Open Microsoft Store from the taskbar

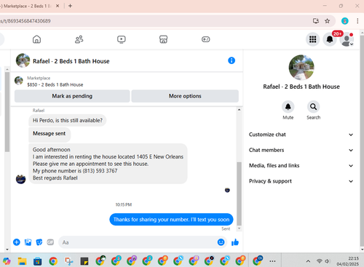(x=38, y=261)
